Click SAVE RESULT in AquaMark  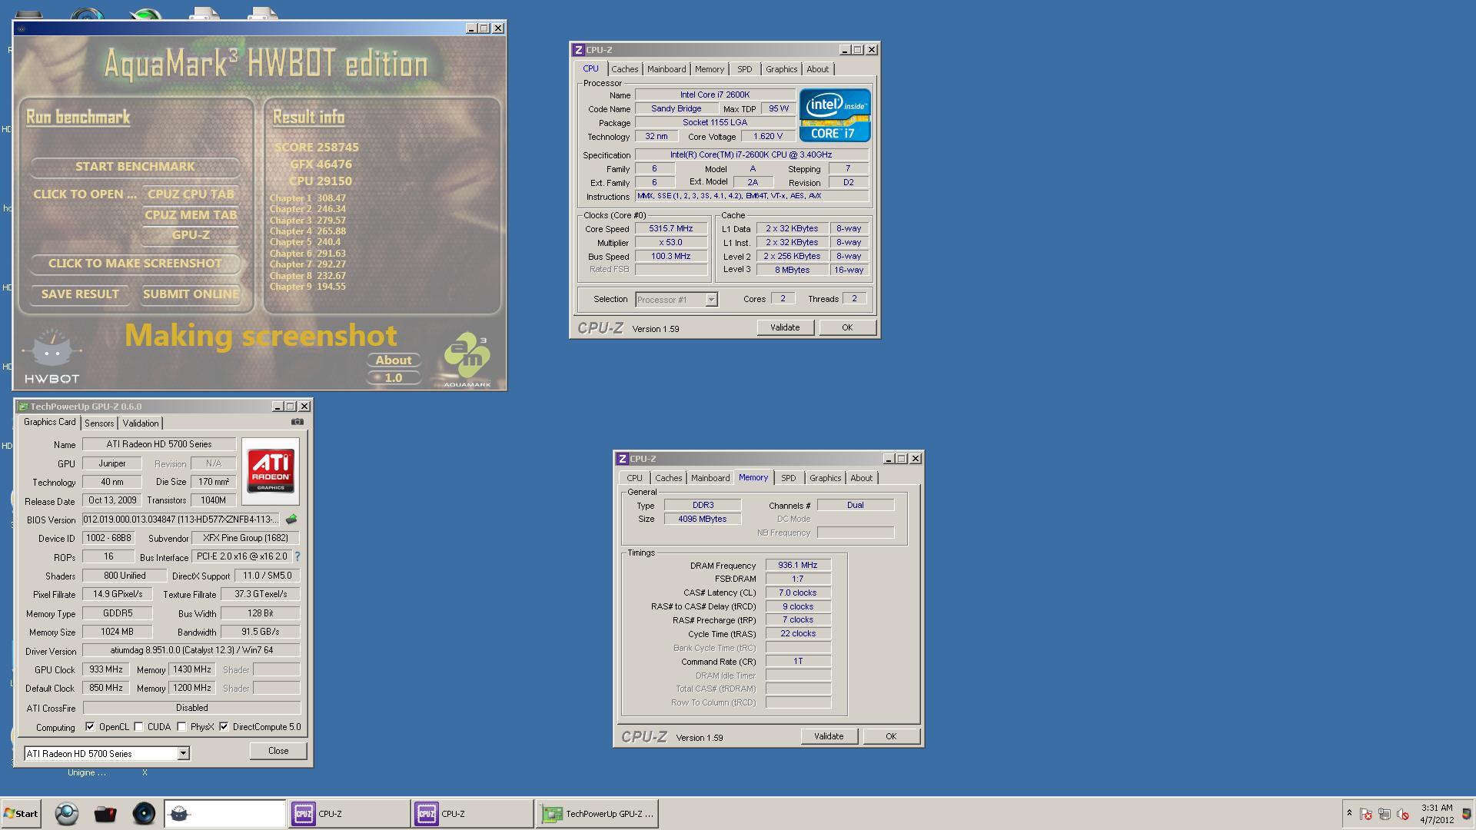pyautogui.click(x=80, y=294)
